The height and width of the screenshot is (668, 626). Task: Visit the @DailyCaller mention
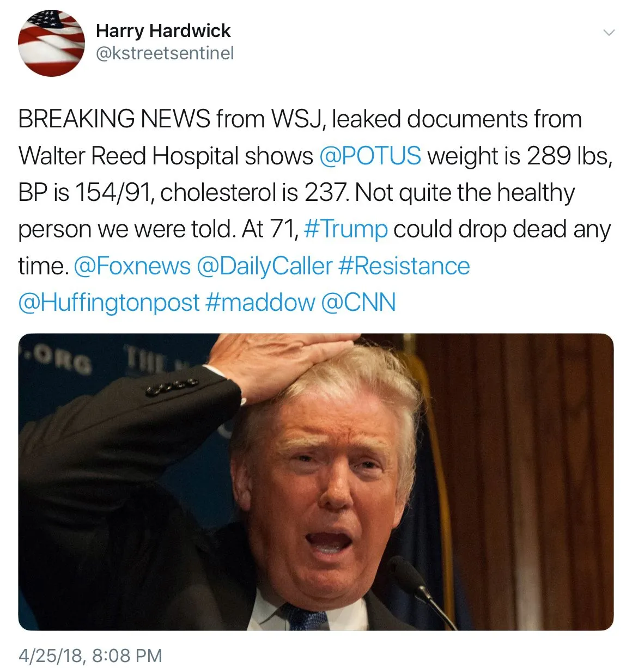pyautogui.click(x=264, y=266)
